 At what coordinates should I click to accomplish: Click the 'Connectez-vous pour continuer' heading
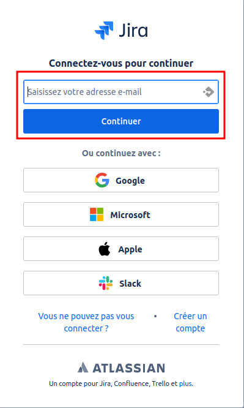[x=121, y=63]
